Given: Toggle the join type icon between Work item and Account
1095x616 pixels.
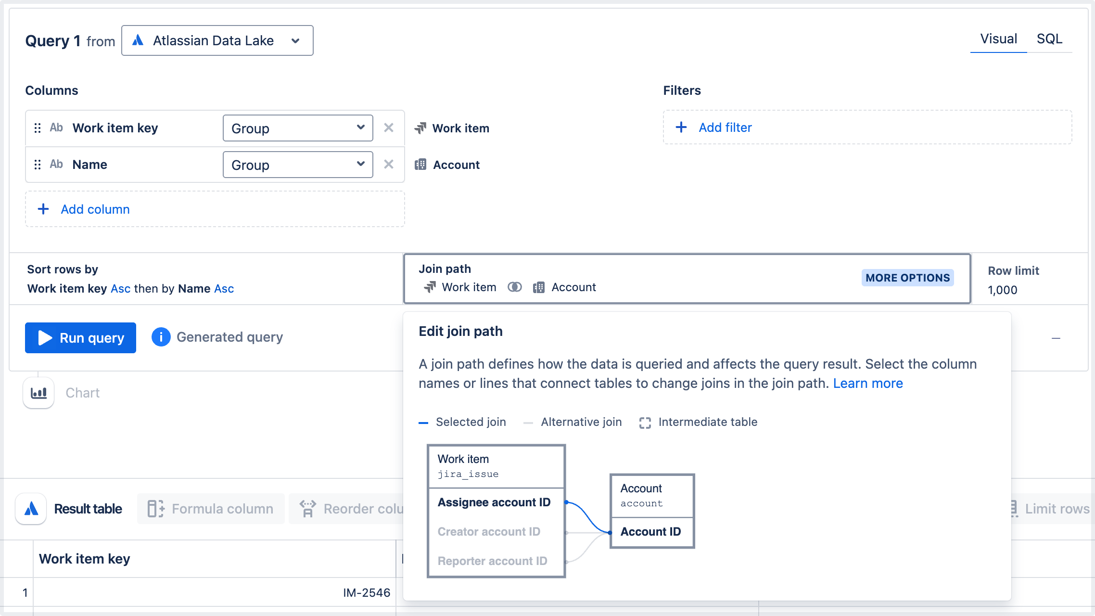Looking at the screenshot, I should [x=515, y=287].
